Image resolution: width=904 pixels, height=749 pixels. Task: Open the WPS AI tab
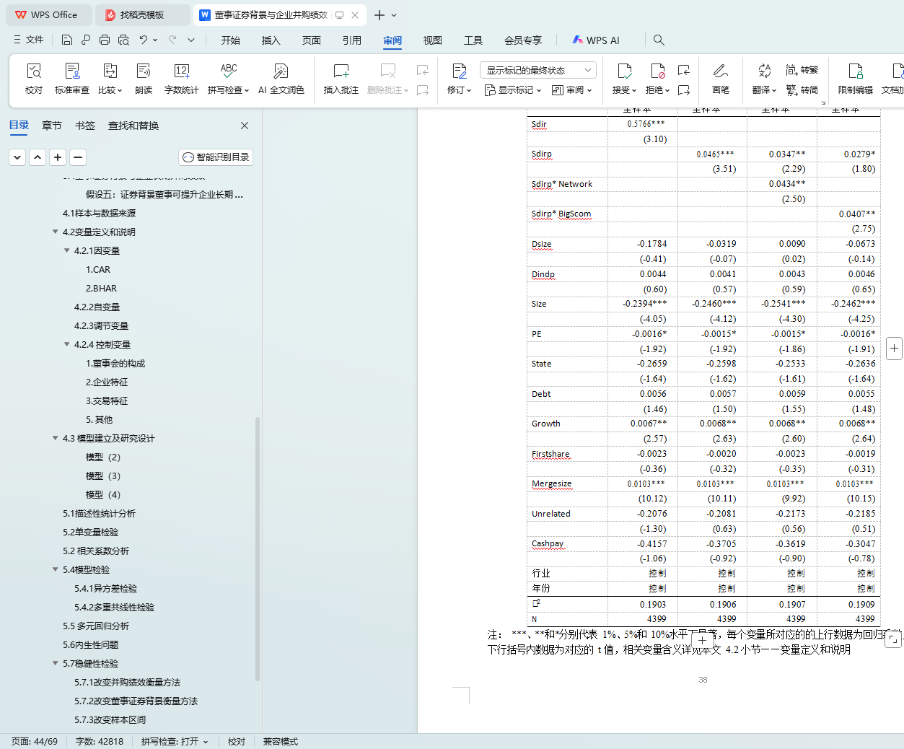click(x=596, y=40)
